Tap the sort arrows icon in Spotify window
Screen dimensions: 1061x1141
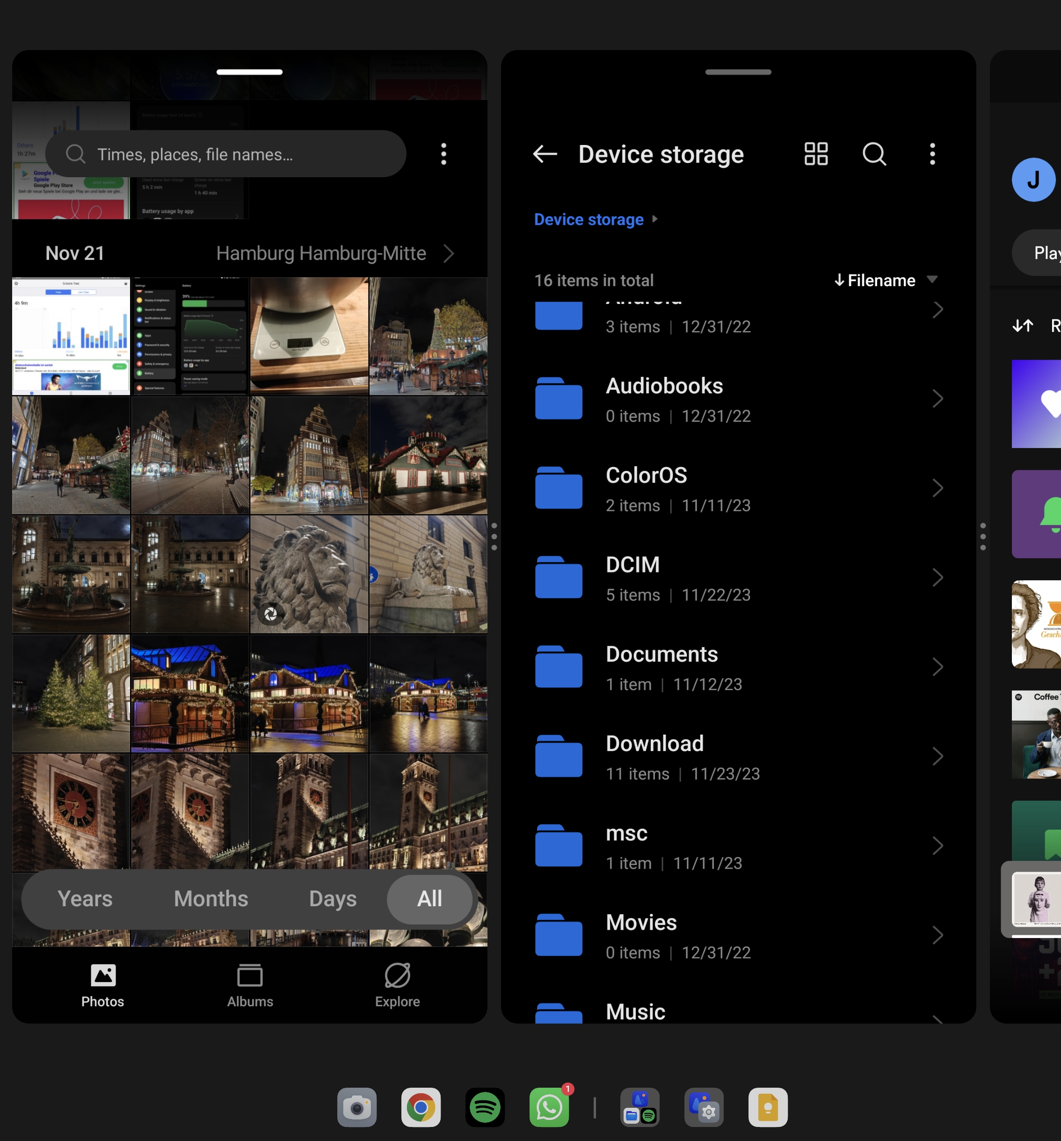tap(1023, 326)
